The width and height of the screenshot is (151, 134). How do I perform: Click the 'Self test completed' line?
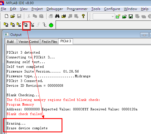pos(25,67)
